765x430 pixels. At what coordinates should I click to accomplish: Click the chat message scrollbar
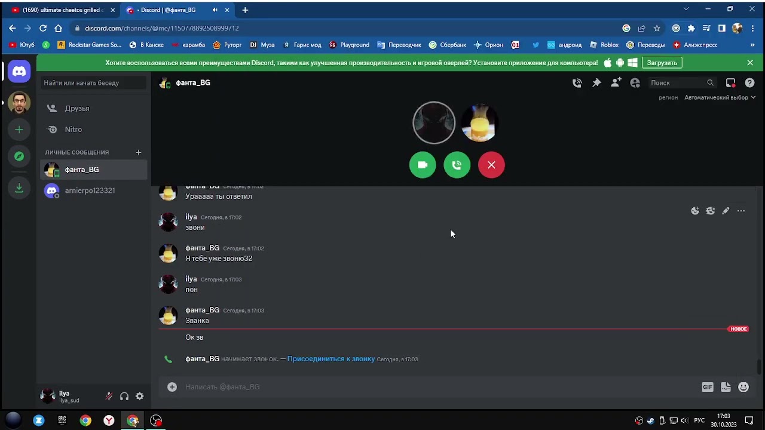click(x=760, y=367)
